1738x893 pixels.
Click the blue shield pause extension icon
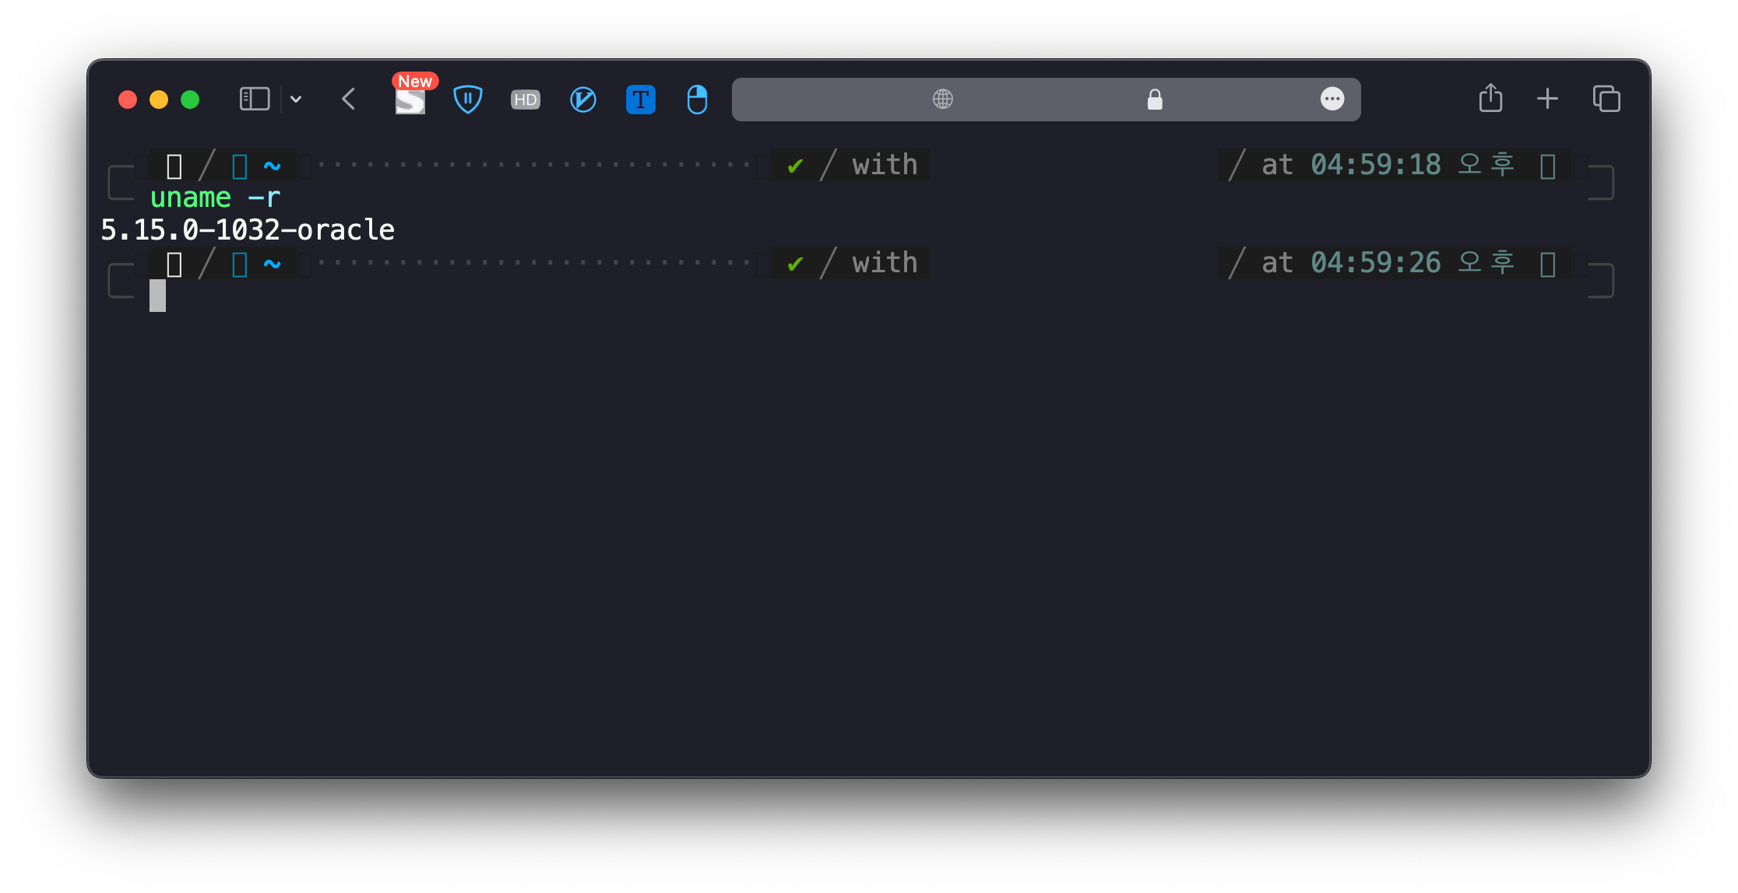(x=467, y=99)
